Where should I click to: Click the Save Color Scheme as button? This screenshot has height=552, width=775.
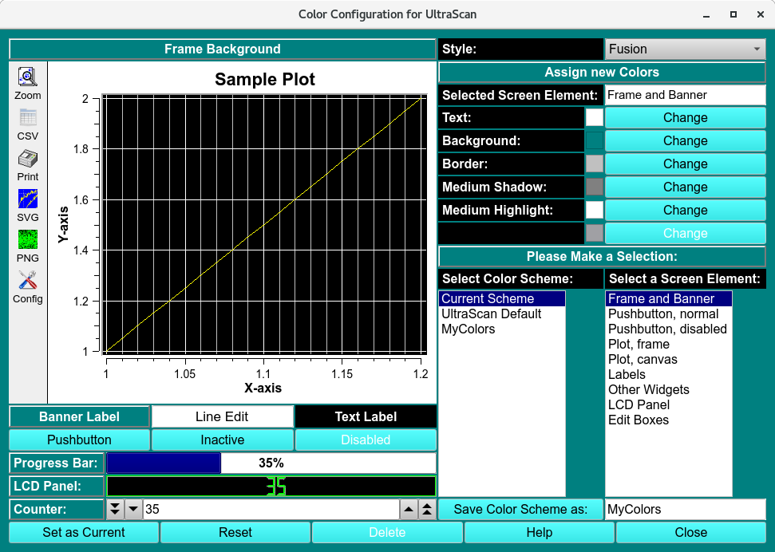tap(520, 509)
